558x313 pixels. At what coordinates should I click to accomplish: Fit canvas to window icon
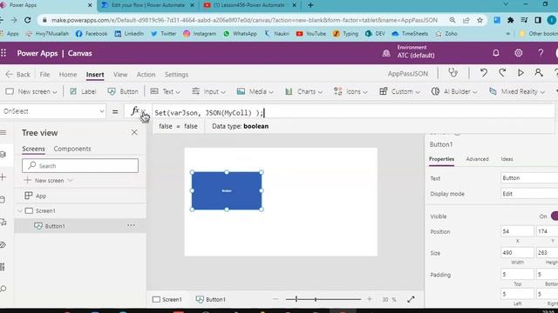pyautogui.click(x=411, y=299)
